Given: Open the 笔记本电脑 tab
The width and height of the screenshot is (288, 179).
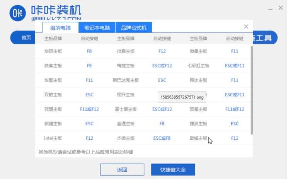Looking at the screenshot, I should click(97, 28).
